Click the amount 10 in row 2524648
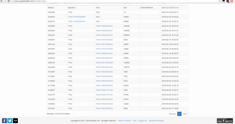This screenshot has height=124, width=235. point(125,12)
